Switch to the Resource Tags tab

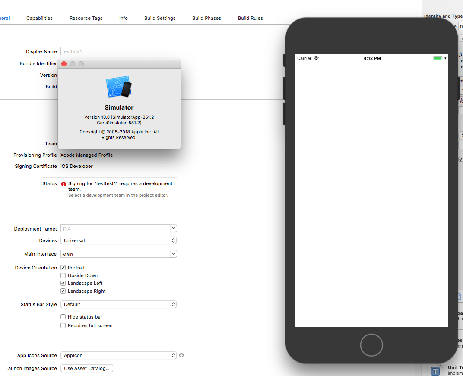click(x=86, y=18)
